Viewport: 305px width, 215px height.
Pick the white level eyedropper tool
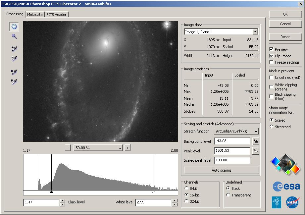[x=14, y=59]
